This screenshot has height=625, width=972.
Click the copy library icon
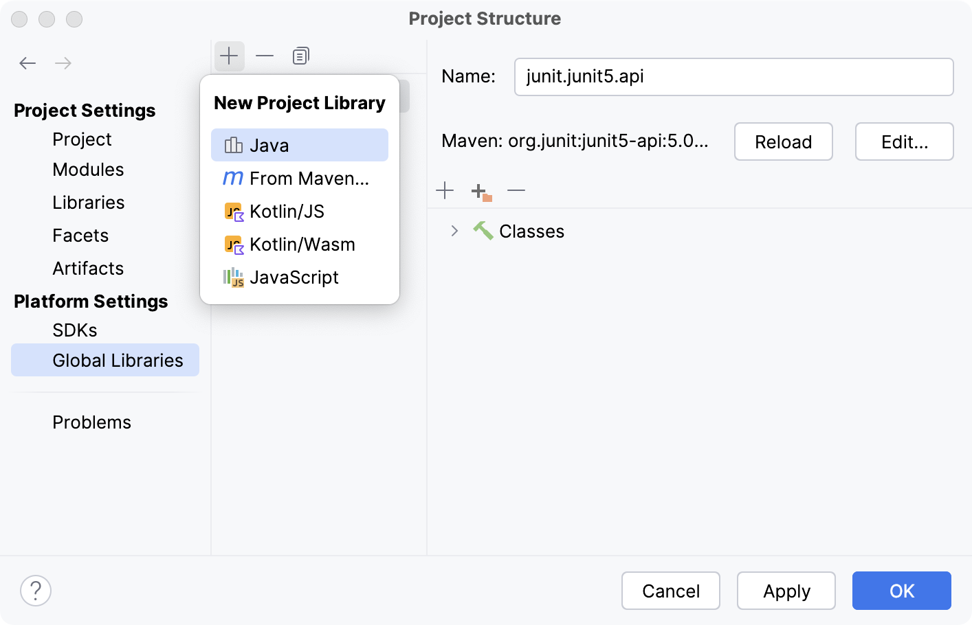pyautogui.click(x=300, y=56)
